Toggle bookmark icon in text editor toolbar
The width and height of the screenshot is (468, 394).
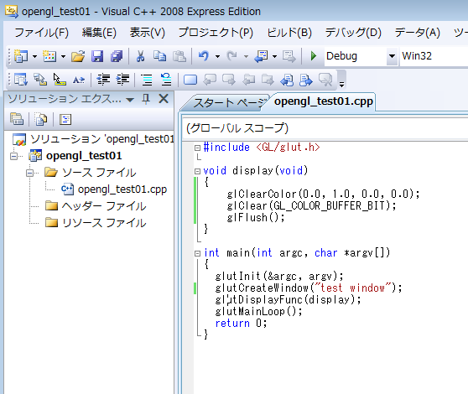190,80
